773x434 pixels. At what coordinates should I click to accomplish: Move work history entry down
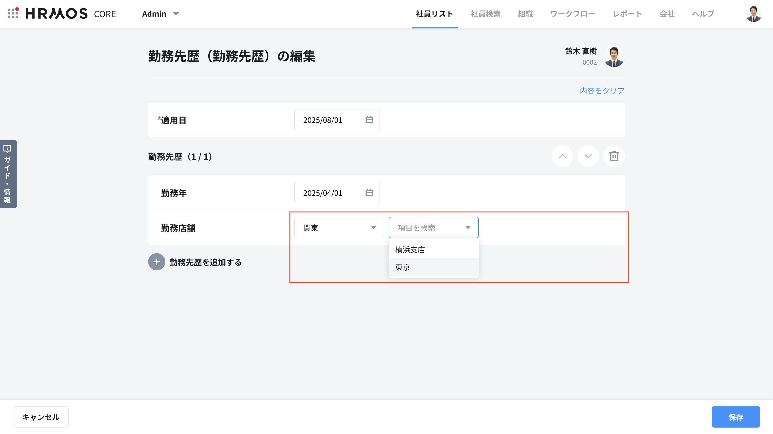pos(588,156)
